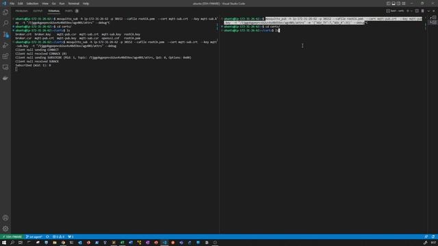Screen dimensions: 438x246
Task: Click 'Client null sending CONNECT' line
Action: coord(37,50)
